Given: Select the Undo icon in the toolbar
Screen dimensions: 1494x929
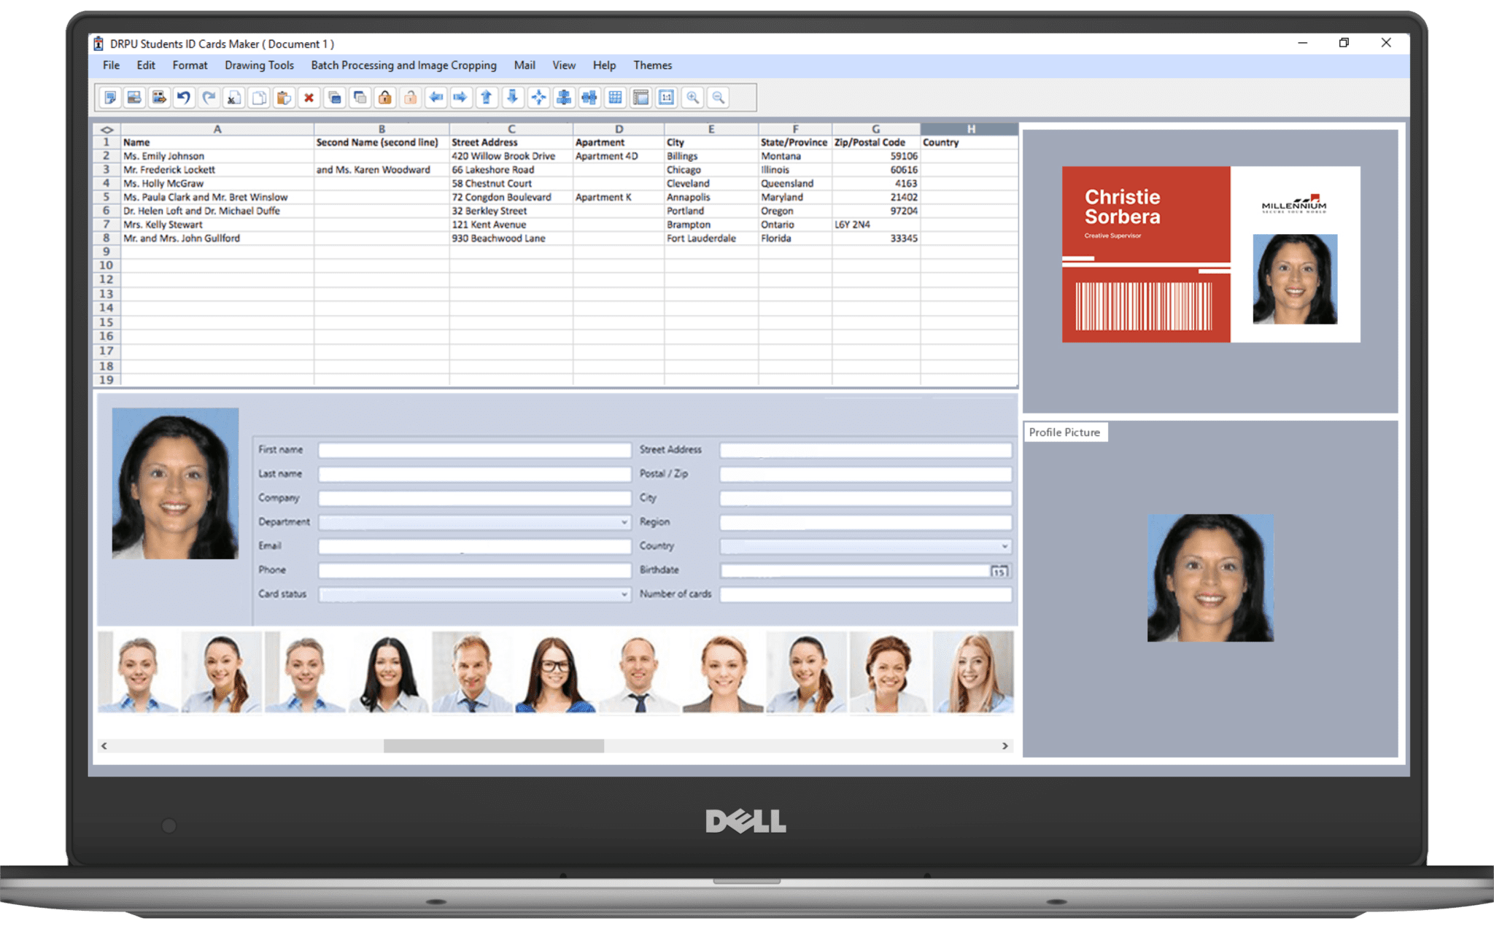Looking at the screenshot, I should tap(182, 97).
